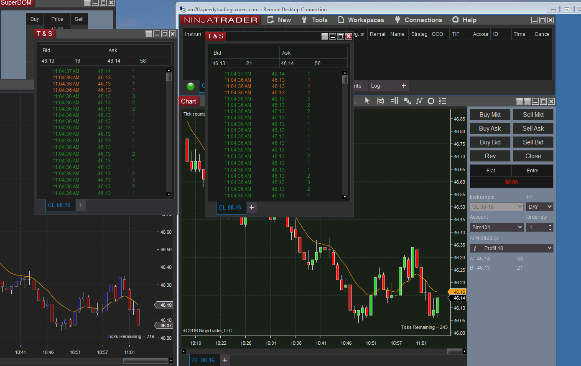Switch to the Log tab
This screenshot has width=581, height=366.
(375, 86)
